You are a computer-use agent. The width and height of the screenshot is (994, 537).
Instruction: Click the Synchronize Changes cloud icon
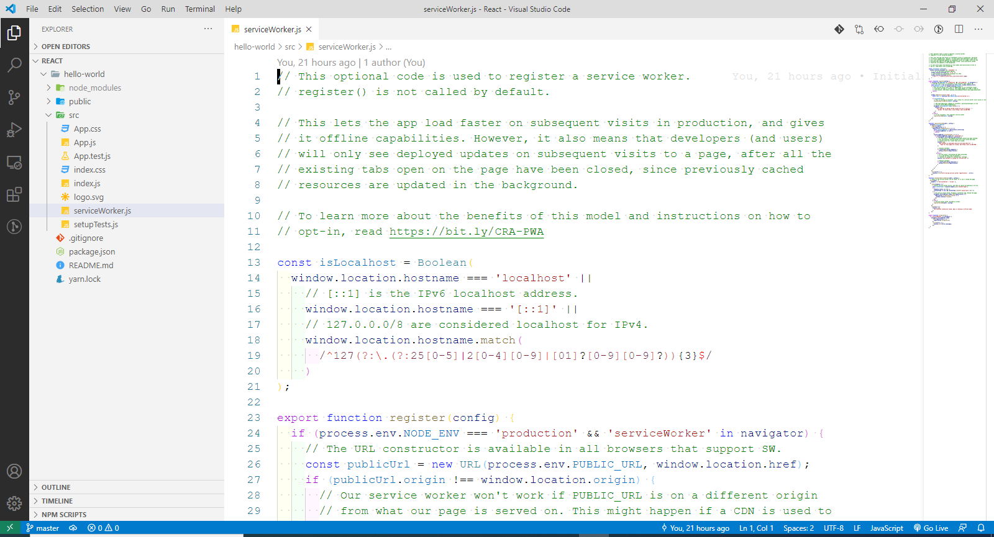73,528
